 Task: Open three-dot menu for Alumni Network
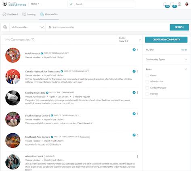(138, 156)
